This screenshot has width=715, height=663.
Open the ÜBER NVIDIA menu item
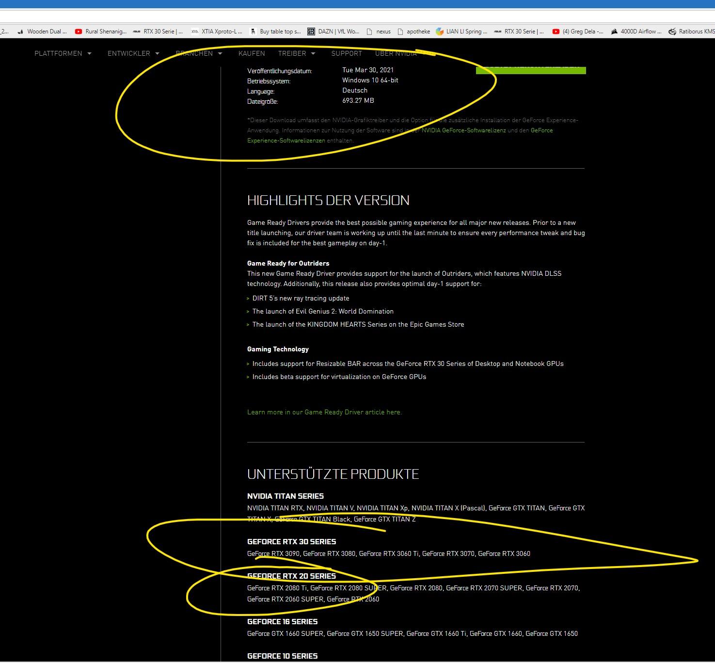[x=396, y=53]
